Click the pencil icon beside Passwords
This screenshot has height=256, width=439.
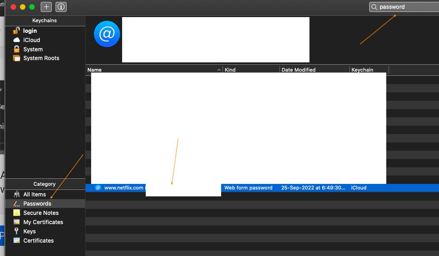click(x=17, y=204)
